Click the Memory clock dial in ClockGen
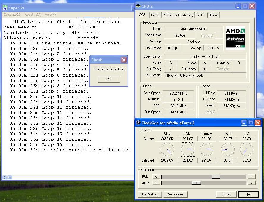 [206, 149]
